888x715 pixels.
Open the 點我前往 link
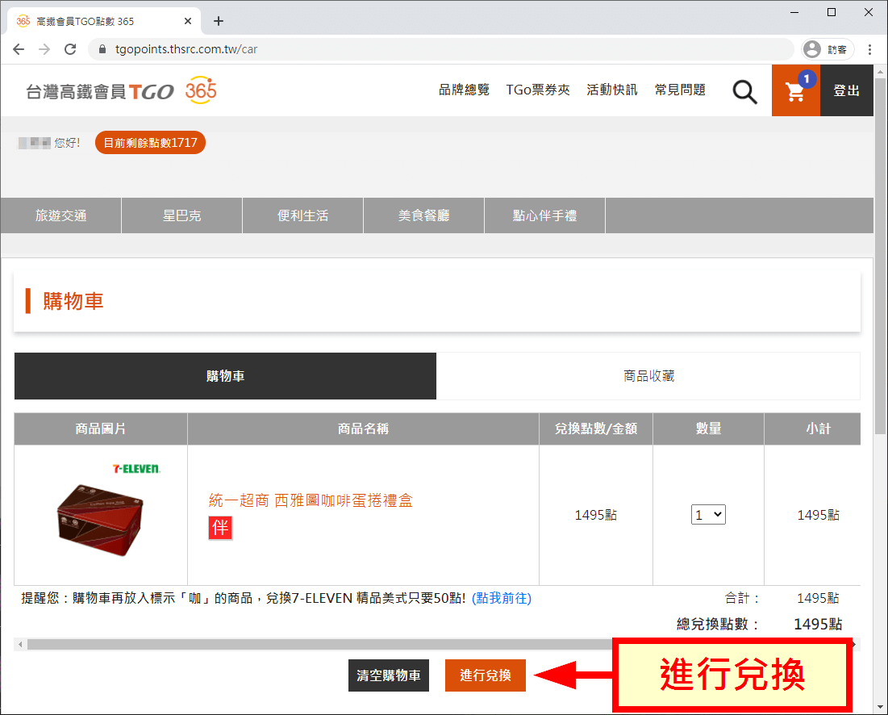[500, 598]
